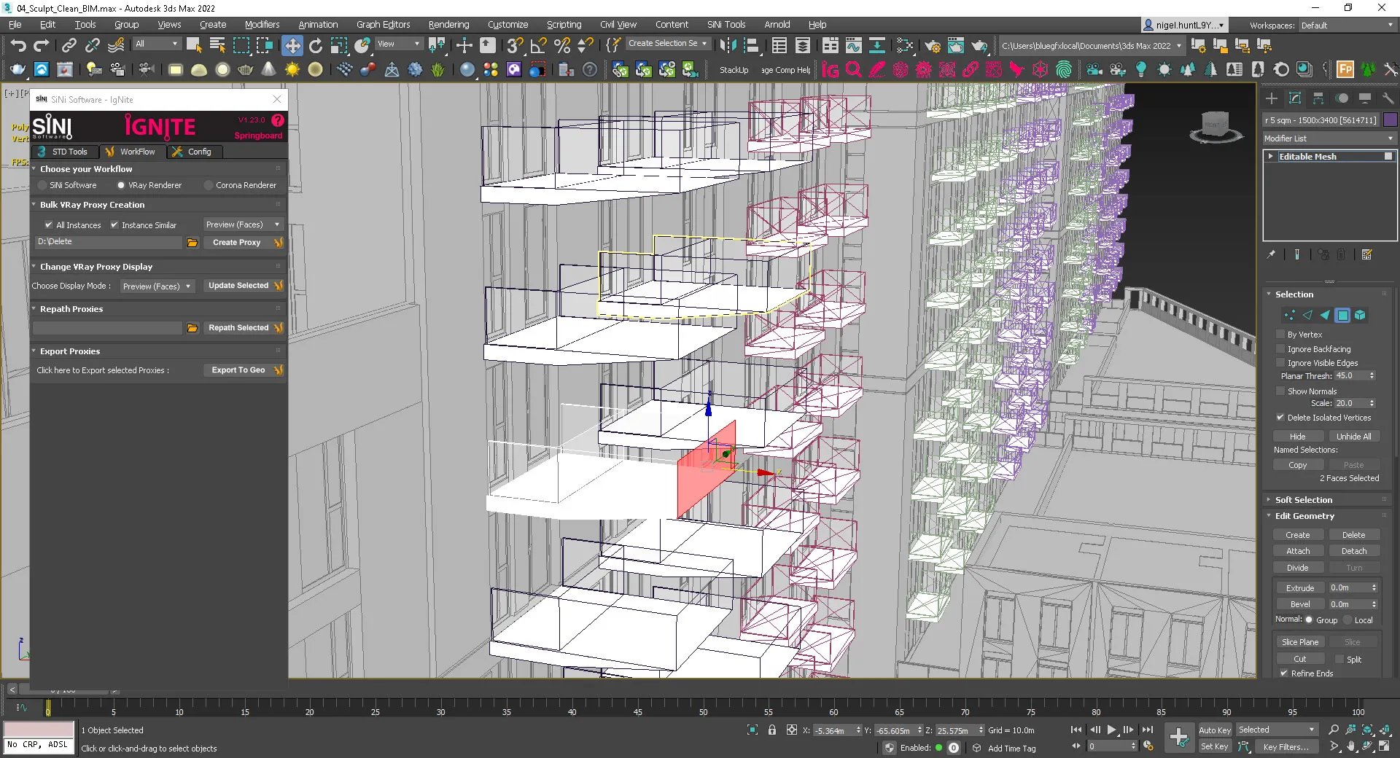
Task: Select Vertex sub-object level icon
Action: click(1289, 316)
